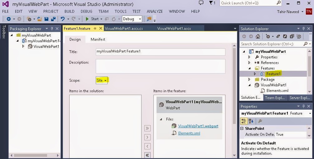Expand the Properties node in Solution Explorer
The image size is (314, 159).
pos(249,57)
